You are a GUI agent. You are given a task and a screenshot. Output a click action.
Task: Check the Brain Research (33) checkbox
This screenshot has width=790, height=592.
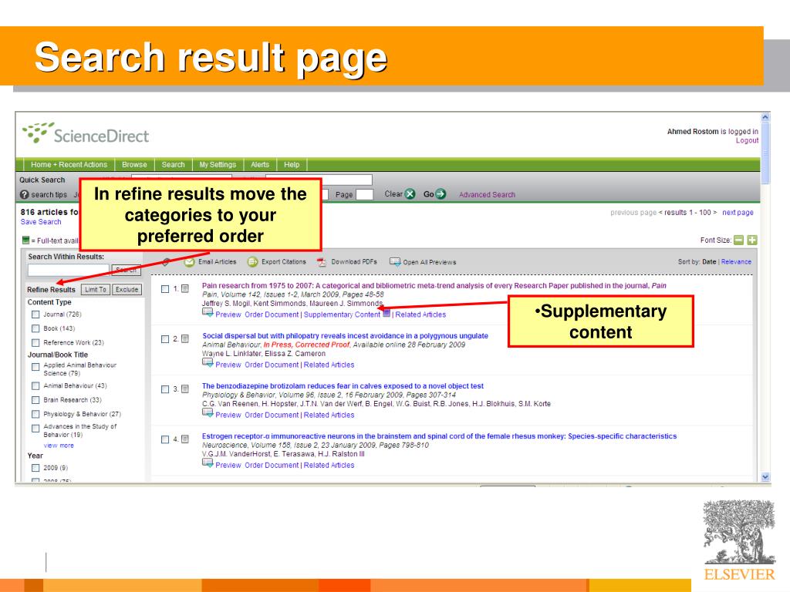point(35,400)
